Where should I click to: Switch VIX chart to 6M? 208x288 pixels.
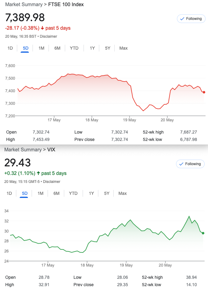pos(56,193)
